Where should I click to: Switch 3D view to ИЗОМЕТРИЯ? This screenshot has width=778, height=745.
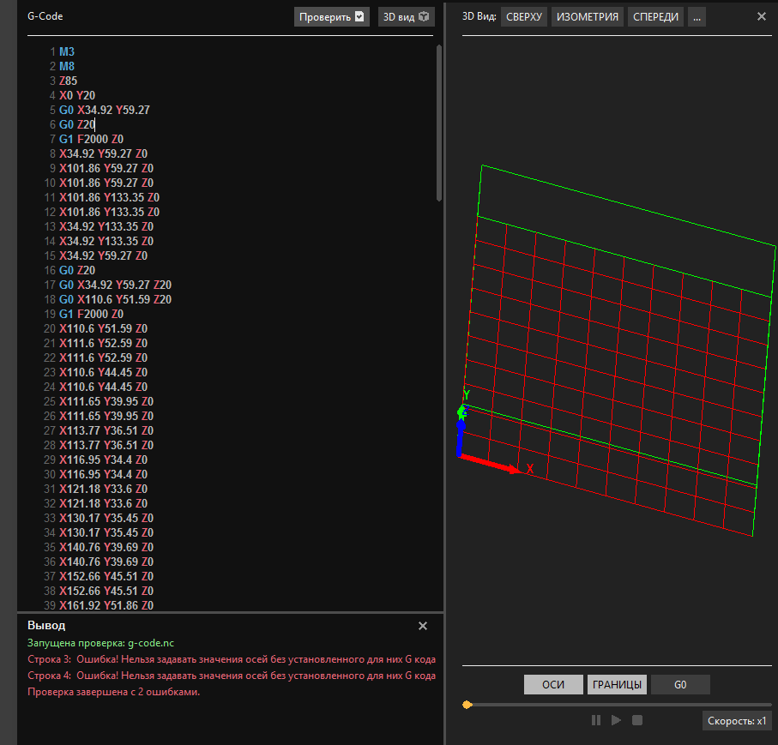[588, 17]
